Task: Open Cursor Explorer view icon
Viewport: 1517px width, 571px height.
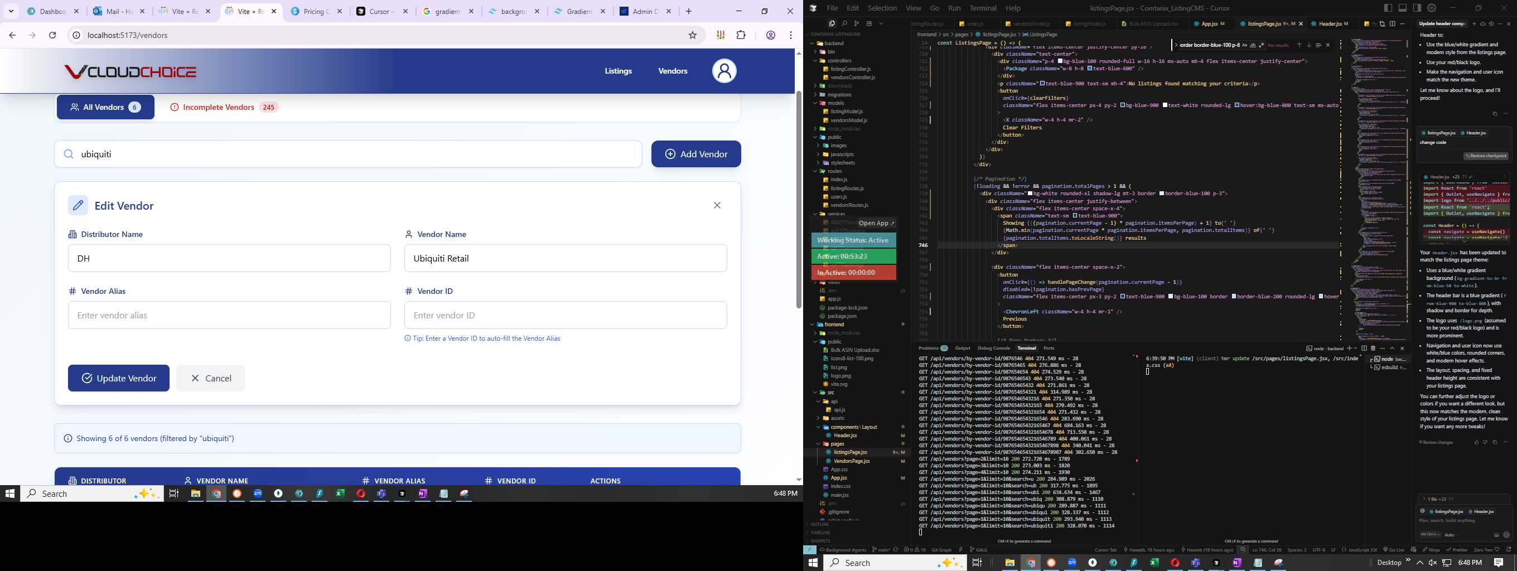Action: (832, 23)
